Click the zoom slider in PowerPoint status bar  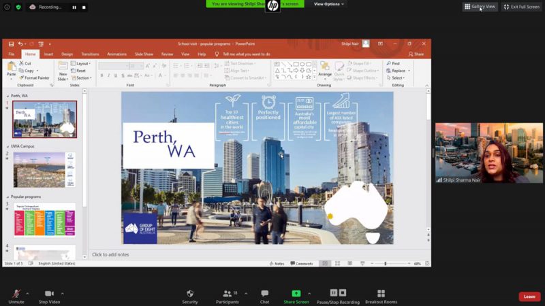[x=386, y=263]
